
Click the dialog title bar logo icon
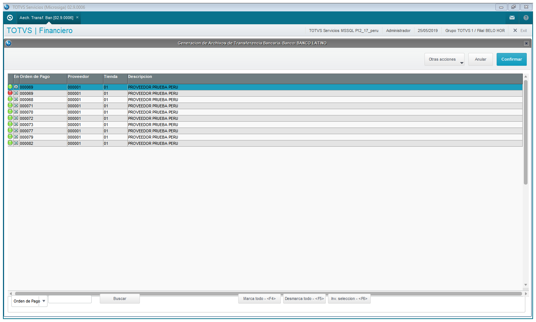tap(8, 43)
